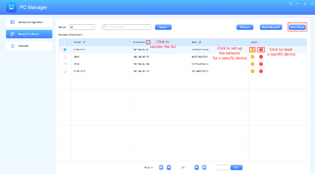Click the Total 4 label in the pagination
This screenshot has width=315, height=174.
tap(148, 168)
